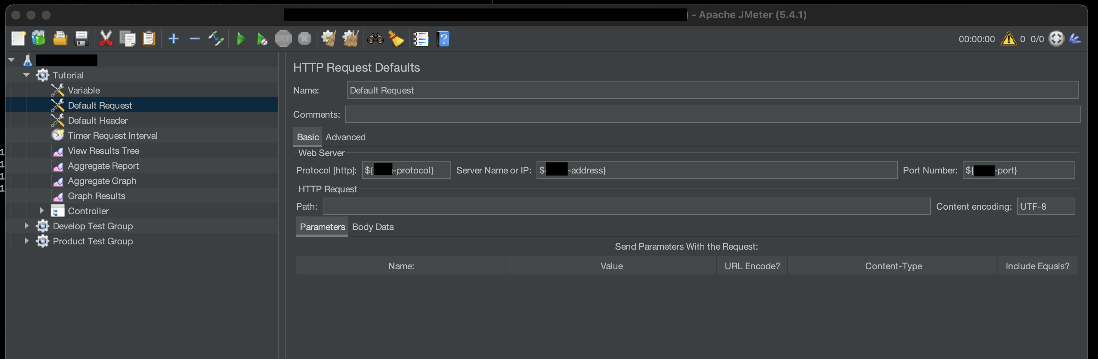Collapse the root Test Plan node
Viewport: 1098px width, 359px height.
coord(11,60)
